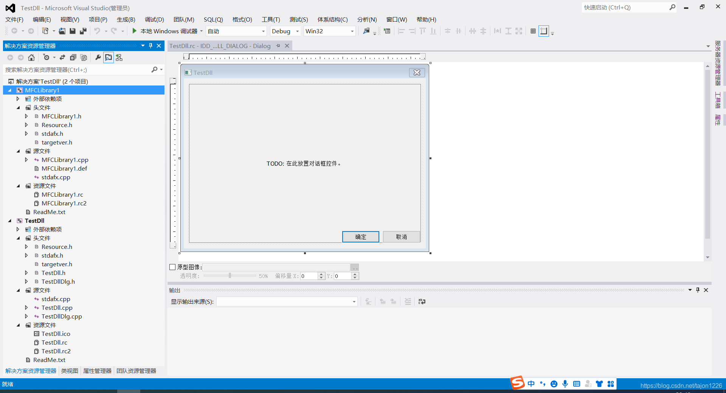Enable the 原型图像 checkbox
Image resolution: width=726 pixels, height=393 pixels.
coord(172,267)
